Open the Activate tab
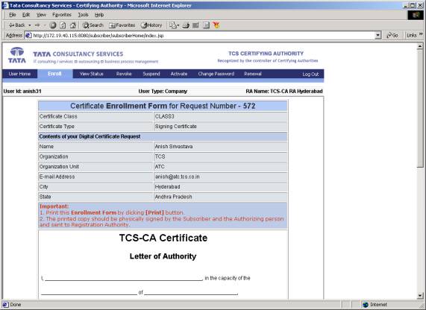 pyautogui.click(x=179, y=74)
